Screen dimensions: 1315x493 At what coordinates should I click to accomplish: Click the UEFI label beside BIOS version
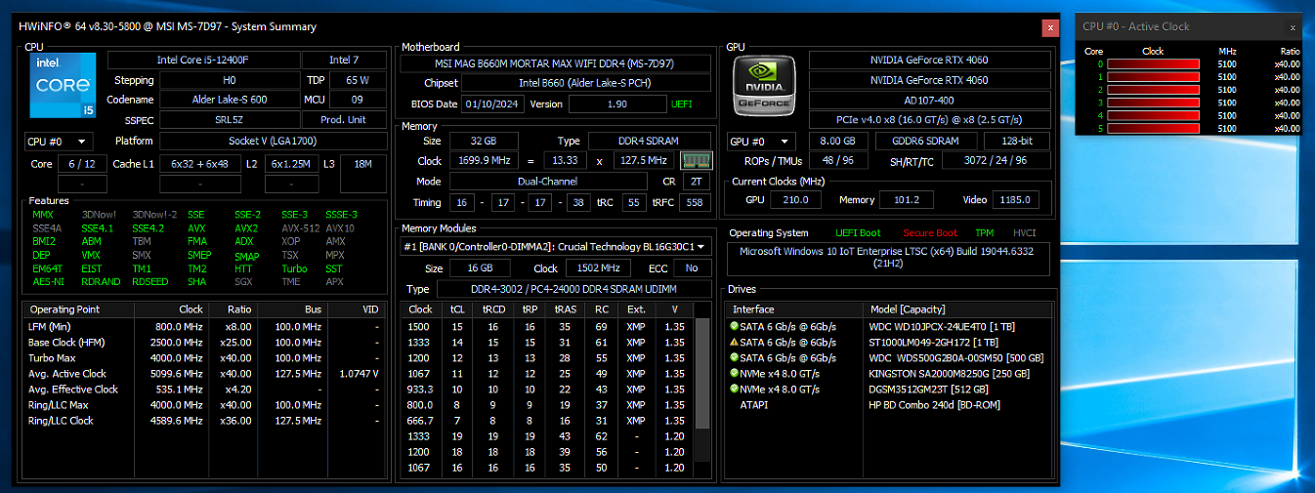(682, 103)
